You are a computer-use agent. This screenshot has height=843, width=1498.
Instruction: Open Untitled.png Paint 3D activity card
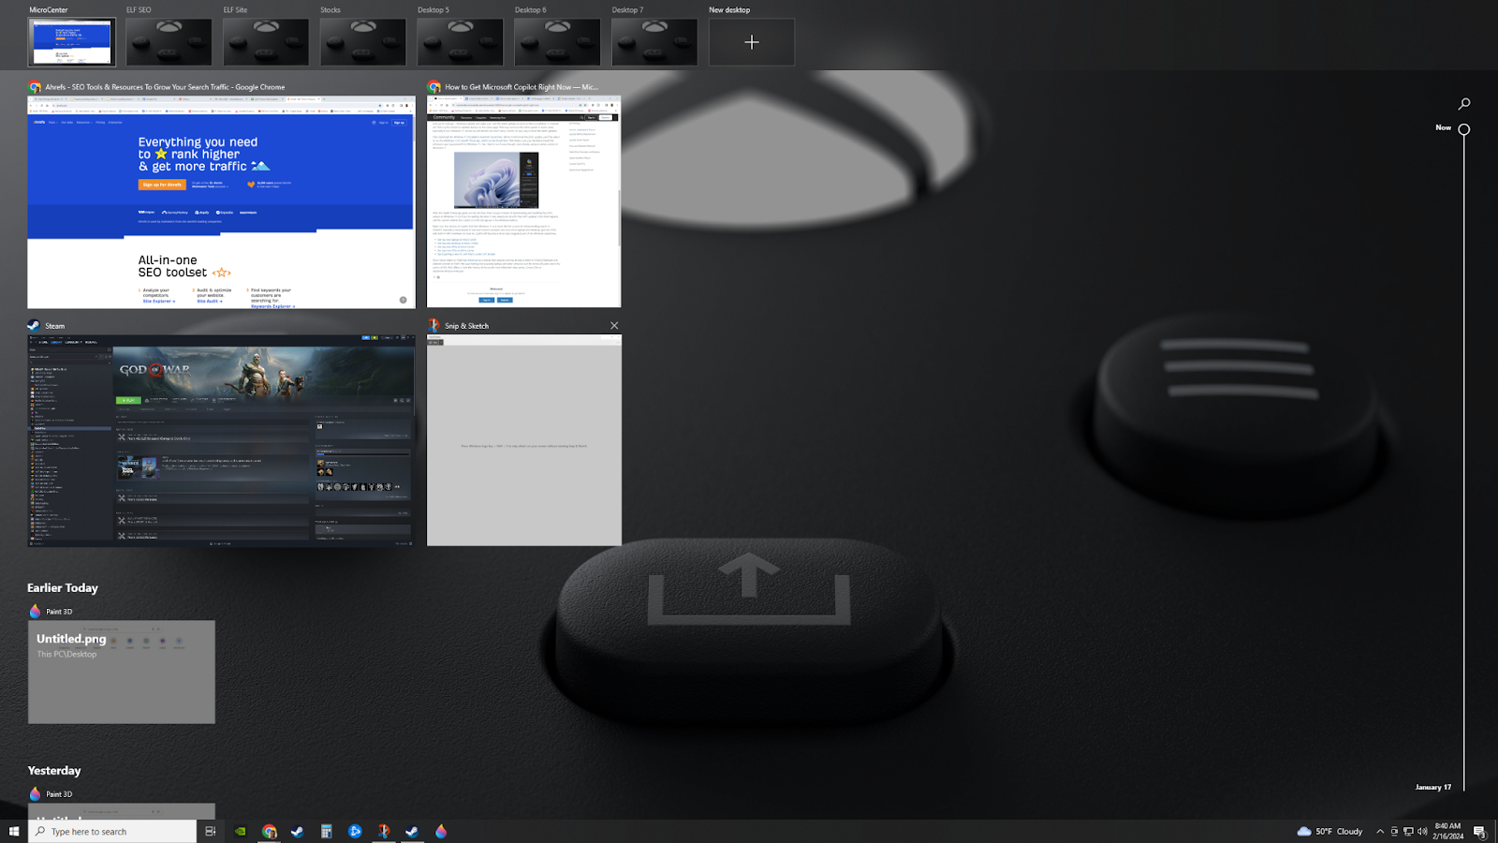(x=122, y=672)
